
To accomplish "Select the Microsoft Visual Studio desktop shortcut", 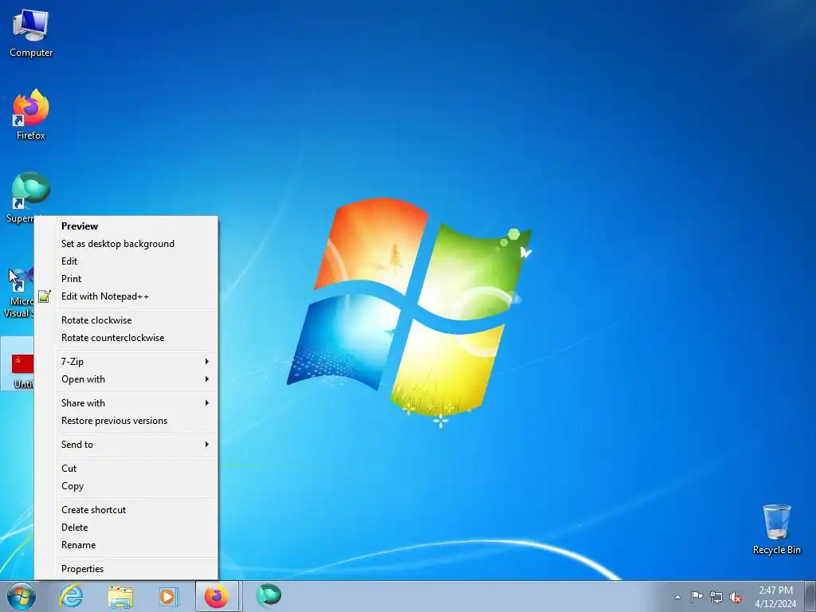I will tap(19, 292).
